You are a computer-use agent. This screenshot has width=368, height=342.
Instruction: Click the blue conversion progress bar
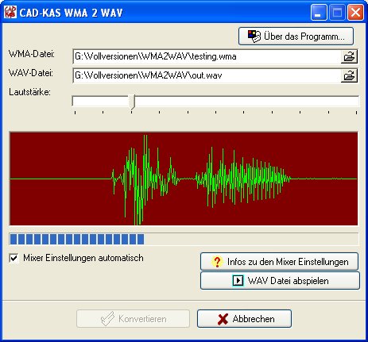pos(184,239)
